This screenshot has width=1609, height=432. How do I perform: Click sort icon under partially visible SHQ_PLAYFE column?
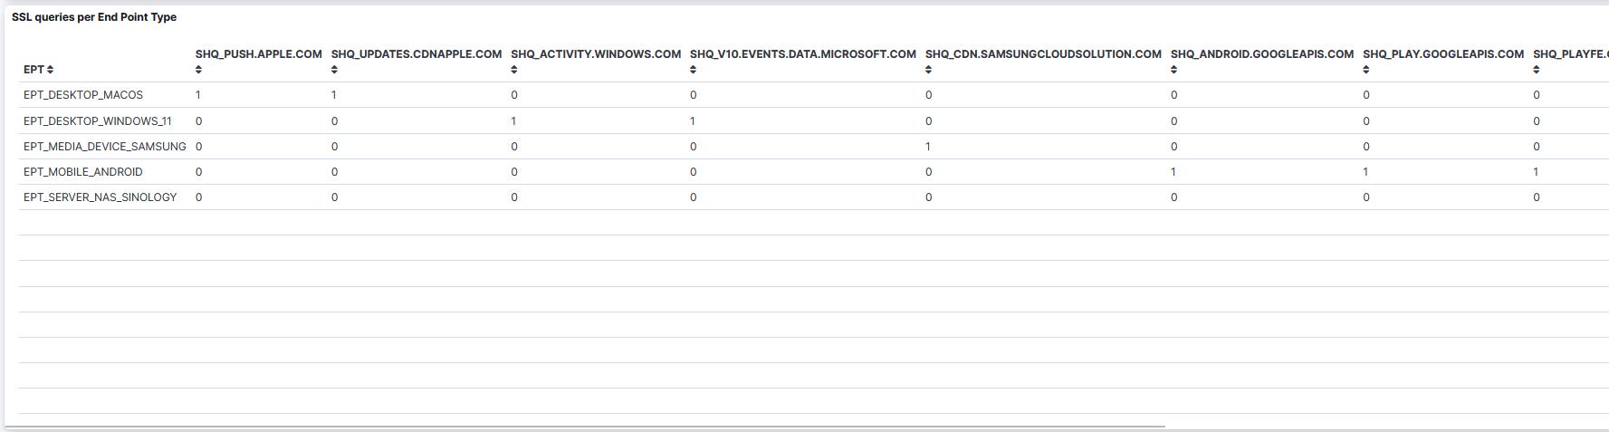coord(1537,70)
